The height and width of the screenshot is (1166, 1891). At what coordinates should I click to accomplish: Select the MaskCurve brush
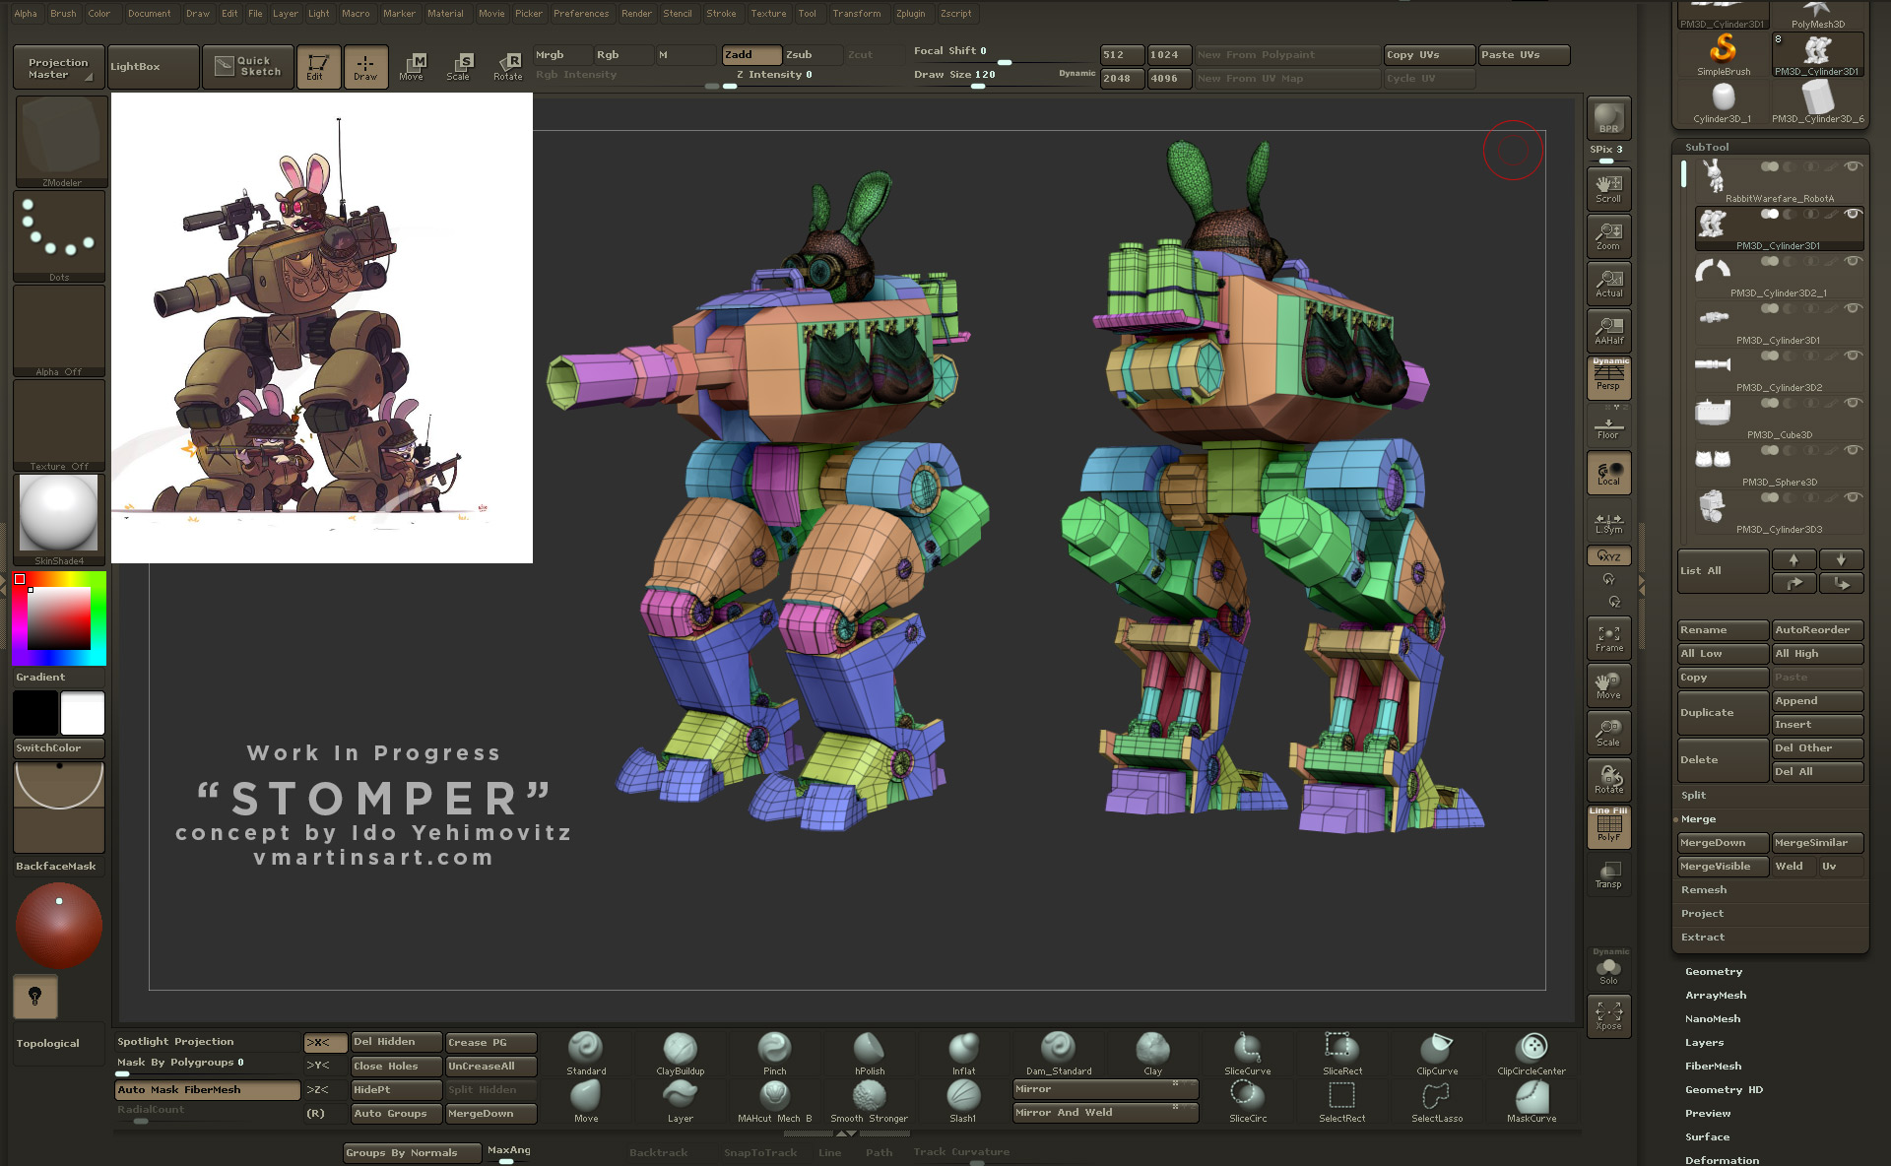point(1532,1100)
